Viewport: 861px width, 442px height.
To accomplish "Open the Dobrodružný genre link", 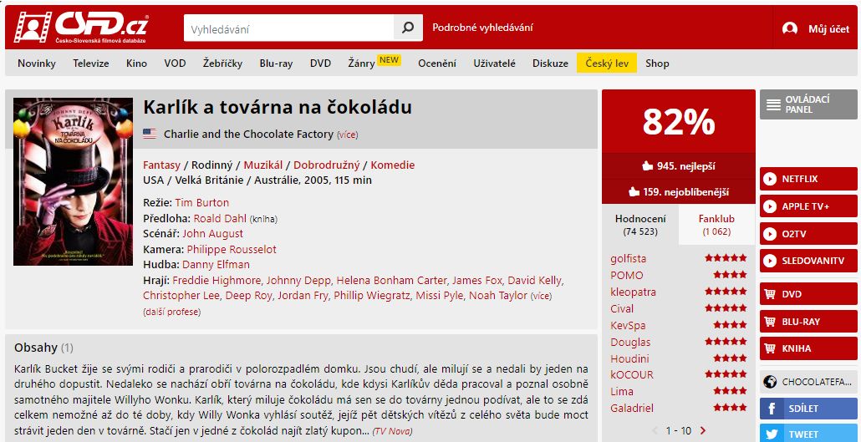I will click(x=327, y=165).
